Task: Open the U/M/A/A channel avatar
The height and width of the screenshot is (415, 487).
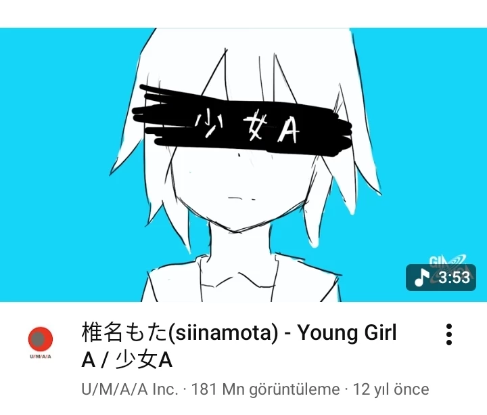Action: 41,339
